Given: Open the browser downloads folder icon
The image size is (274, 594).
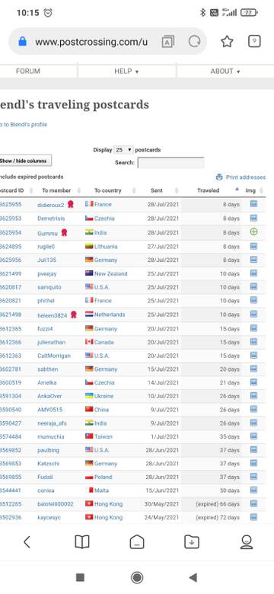Looking at the screenshot, I should [x=192, y=541].
